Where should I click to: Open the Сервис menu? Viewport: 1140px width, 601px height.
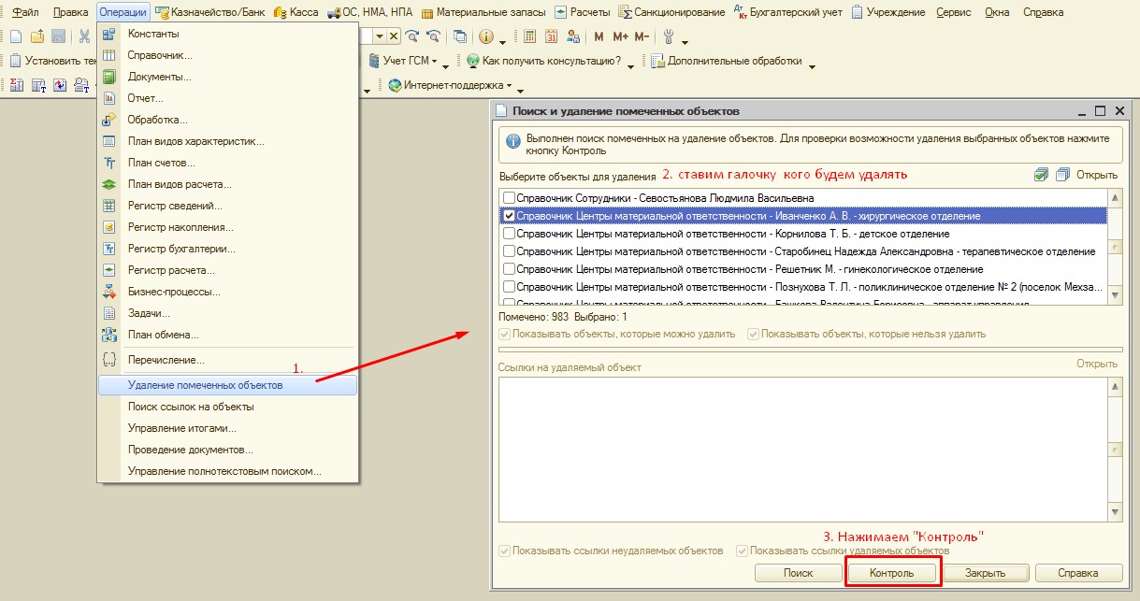[953, 12]
